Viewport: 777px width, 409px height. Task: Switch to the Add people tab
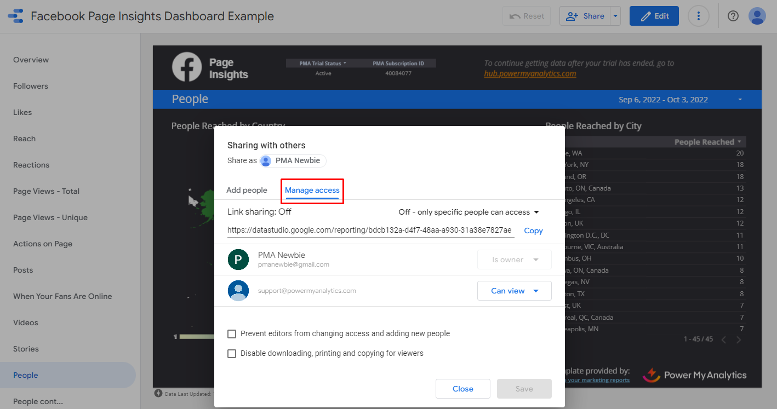coord(247,190)
